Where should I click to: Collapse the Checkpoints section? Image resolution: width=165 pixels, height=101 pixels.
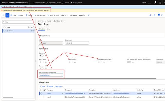(x=44, y=82)
